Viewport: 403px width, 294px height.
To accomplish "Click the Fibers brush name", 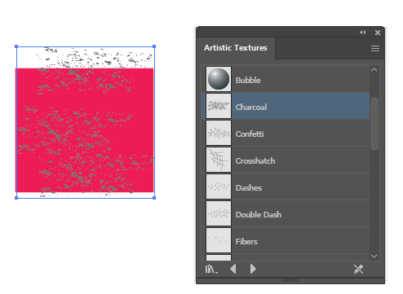I will (246, 242).
